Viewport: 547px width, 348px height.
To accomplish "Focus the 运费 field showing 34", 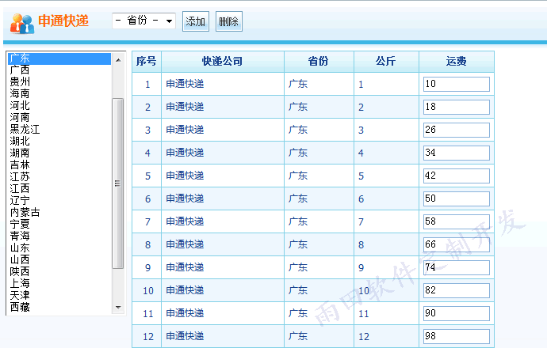I will tap(457, 153).
